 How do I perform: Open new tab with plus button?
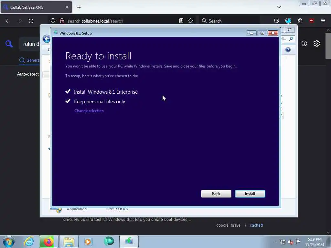point(79,7)
